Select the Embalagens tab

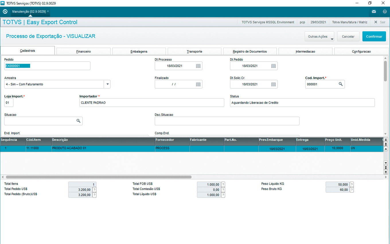pos(139,51)
